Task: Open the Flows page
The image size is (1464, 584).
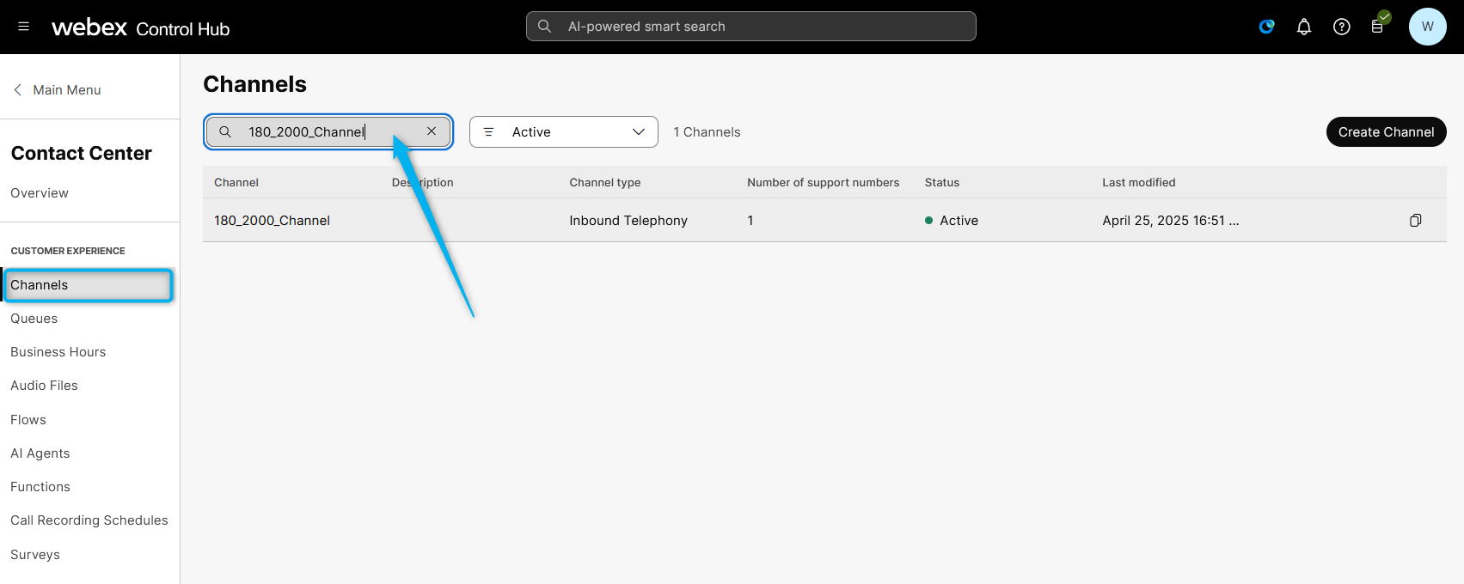Action: pyautogui.click(x=28, y=420)
